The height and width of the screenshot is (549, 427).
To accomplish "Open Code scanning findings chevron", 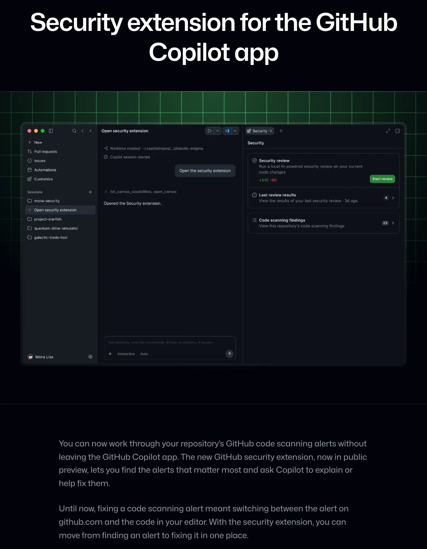I will point(393,223).
